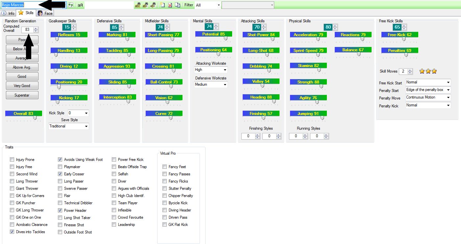Enable the Injury Prone trait checkbox

tap(12, 160)
